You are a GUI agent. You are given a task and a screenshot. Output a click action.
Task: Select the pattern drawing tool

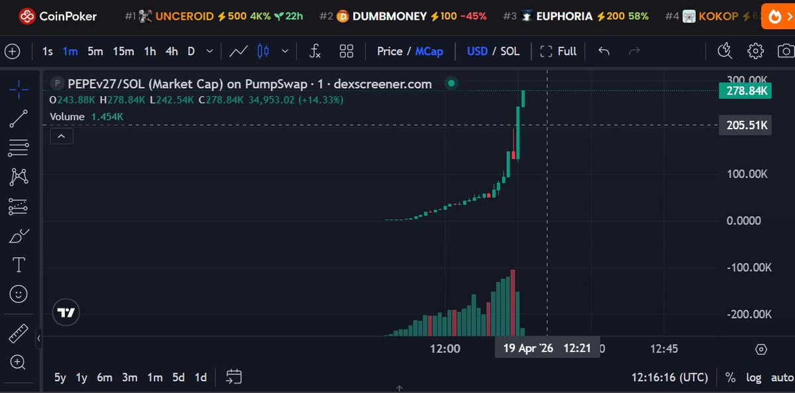[19, 177]
